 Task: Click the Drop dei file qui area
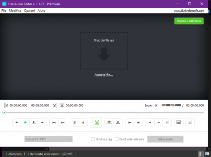point(104,51)
